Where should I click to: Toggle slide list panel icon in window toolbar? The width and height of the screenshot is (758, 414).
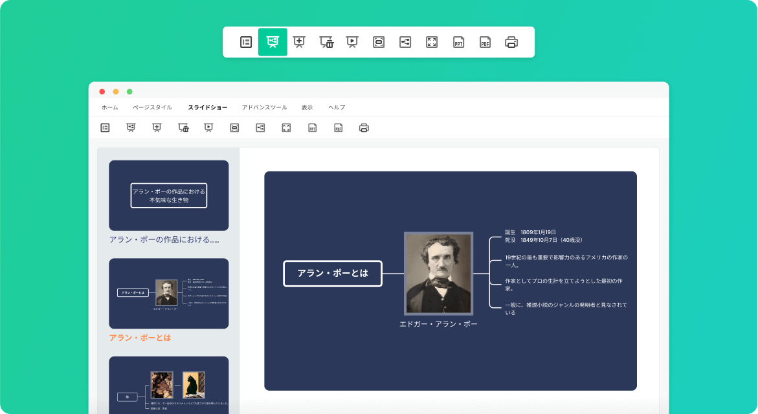(x=105, y=127)
